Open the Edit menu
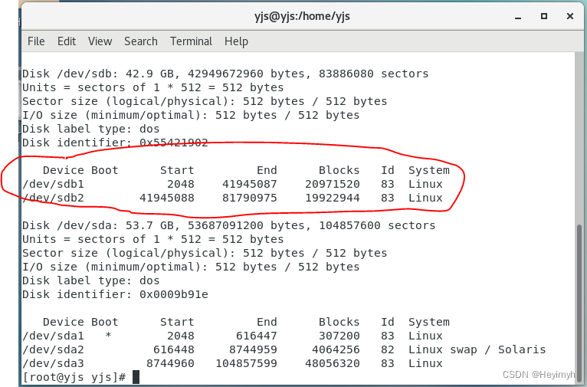The height and width of the screenshot is (387, 587). (66, 41)
